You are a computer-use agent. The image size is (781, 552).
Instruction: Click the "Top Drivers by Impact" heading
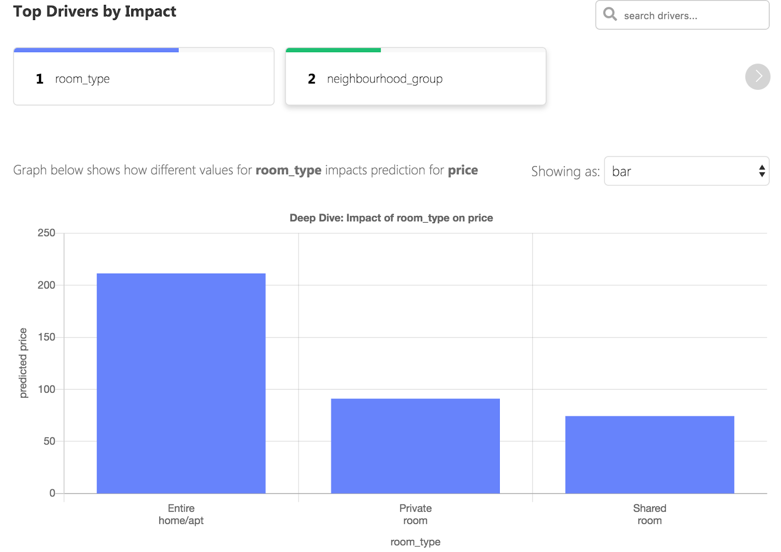(x=95, y=11)
